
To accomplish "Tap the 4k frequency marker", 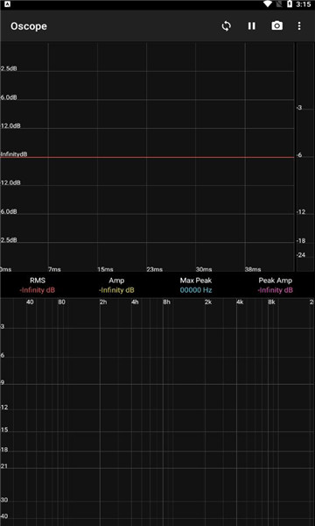I will coord(240,302).
